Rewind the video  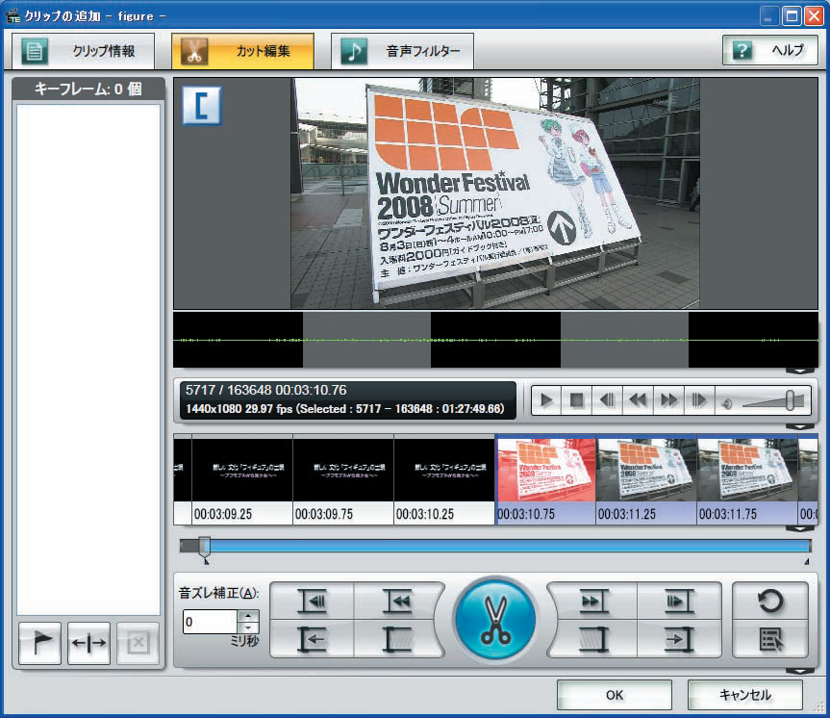pos(638,400)
